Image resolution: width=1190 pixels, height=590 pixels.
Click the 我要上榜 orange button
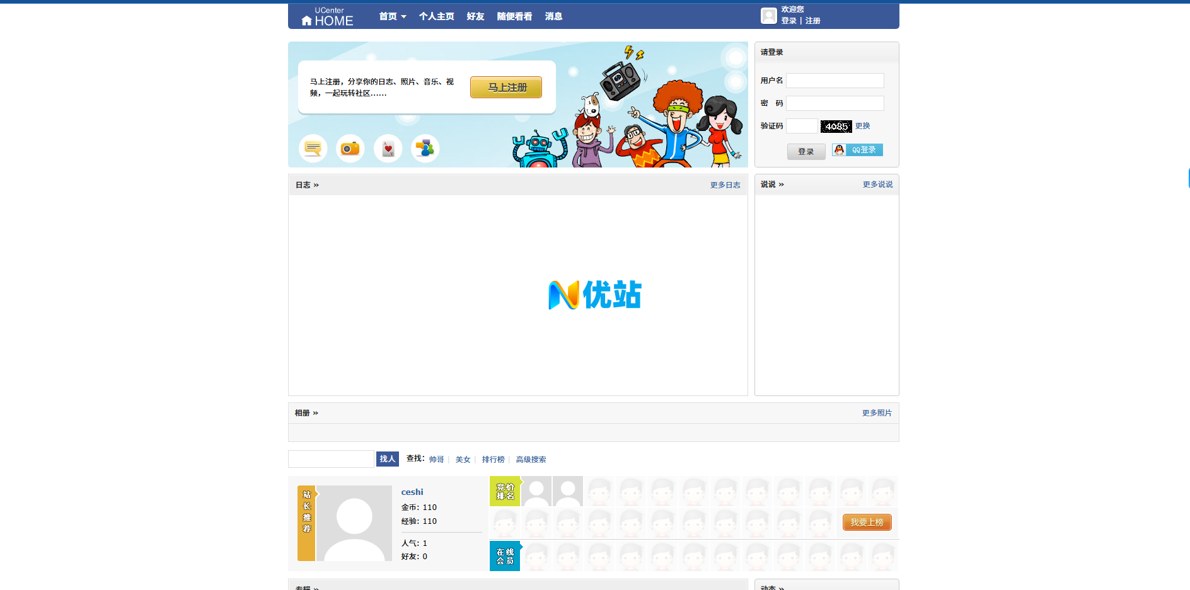click(x=867, y=523)
